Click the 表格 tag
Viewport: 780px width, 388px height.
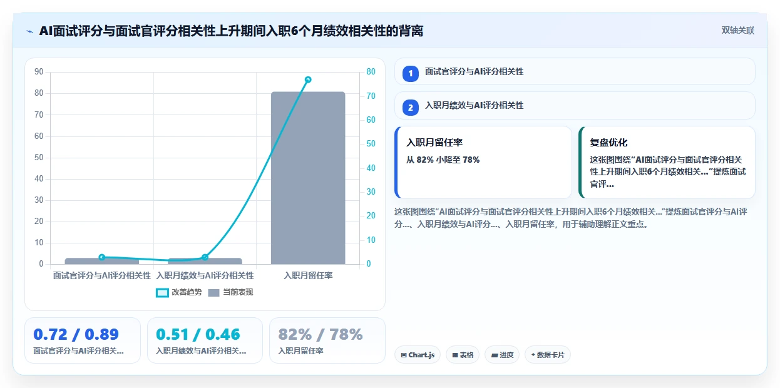tap(463, 355)
